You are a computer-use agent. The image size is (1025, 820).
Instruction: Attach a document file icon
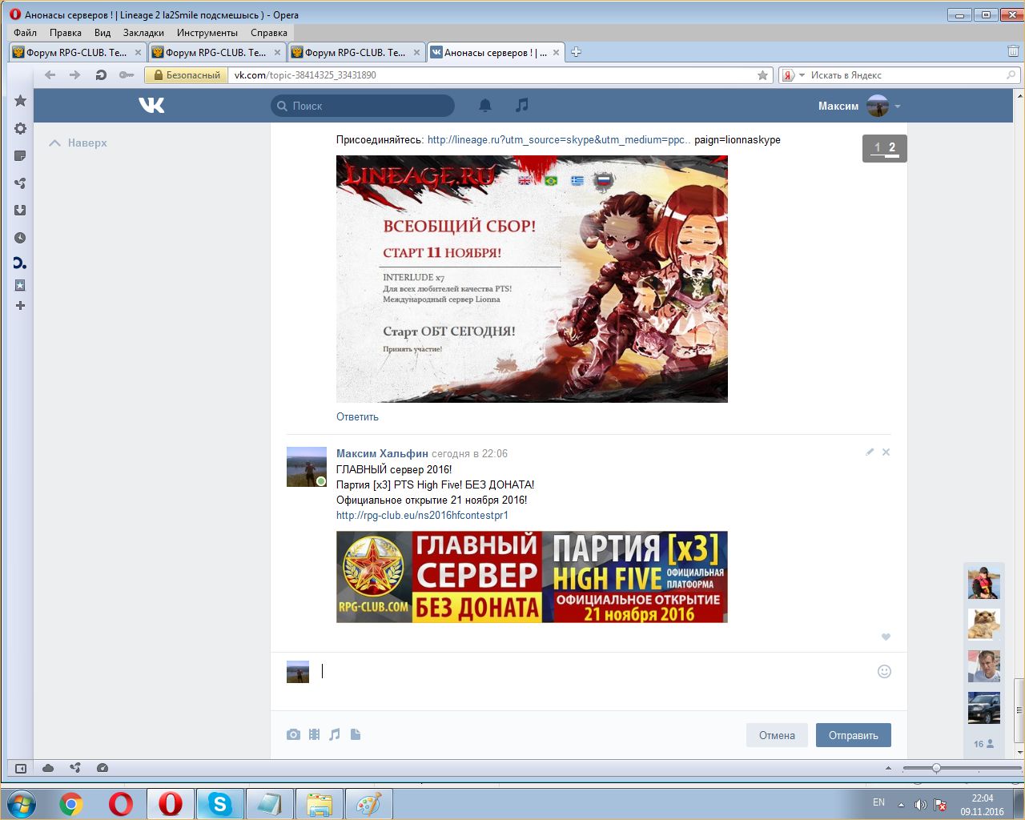click(356, 734)
